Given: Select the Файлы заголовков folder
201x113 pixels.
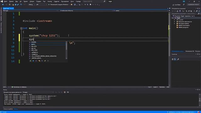Looking at the screenshot, I should (183, 25).
